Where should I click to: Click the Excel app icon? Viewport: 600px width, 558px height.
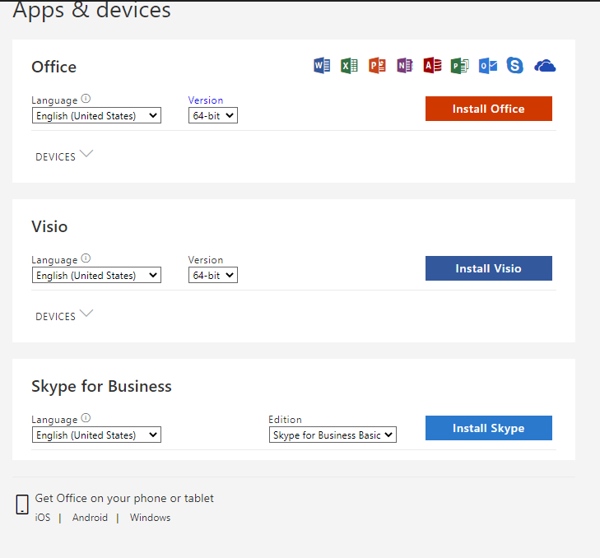coord(349,66)
